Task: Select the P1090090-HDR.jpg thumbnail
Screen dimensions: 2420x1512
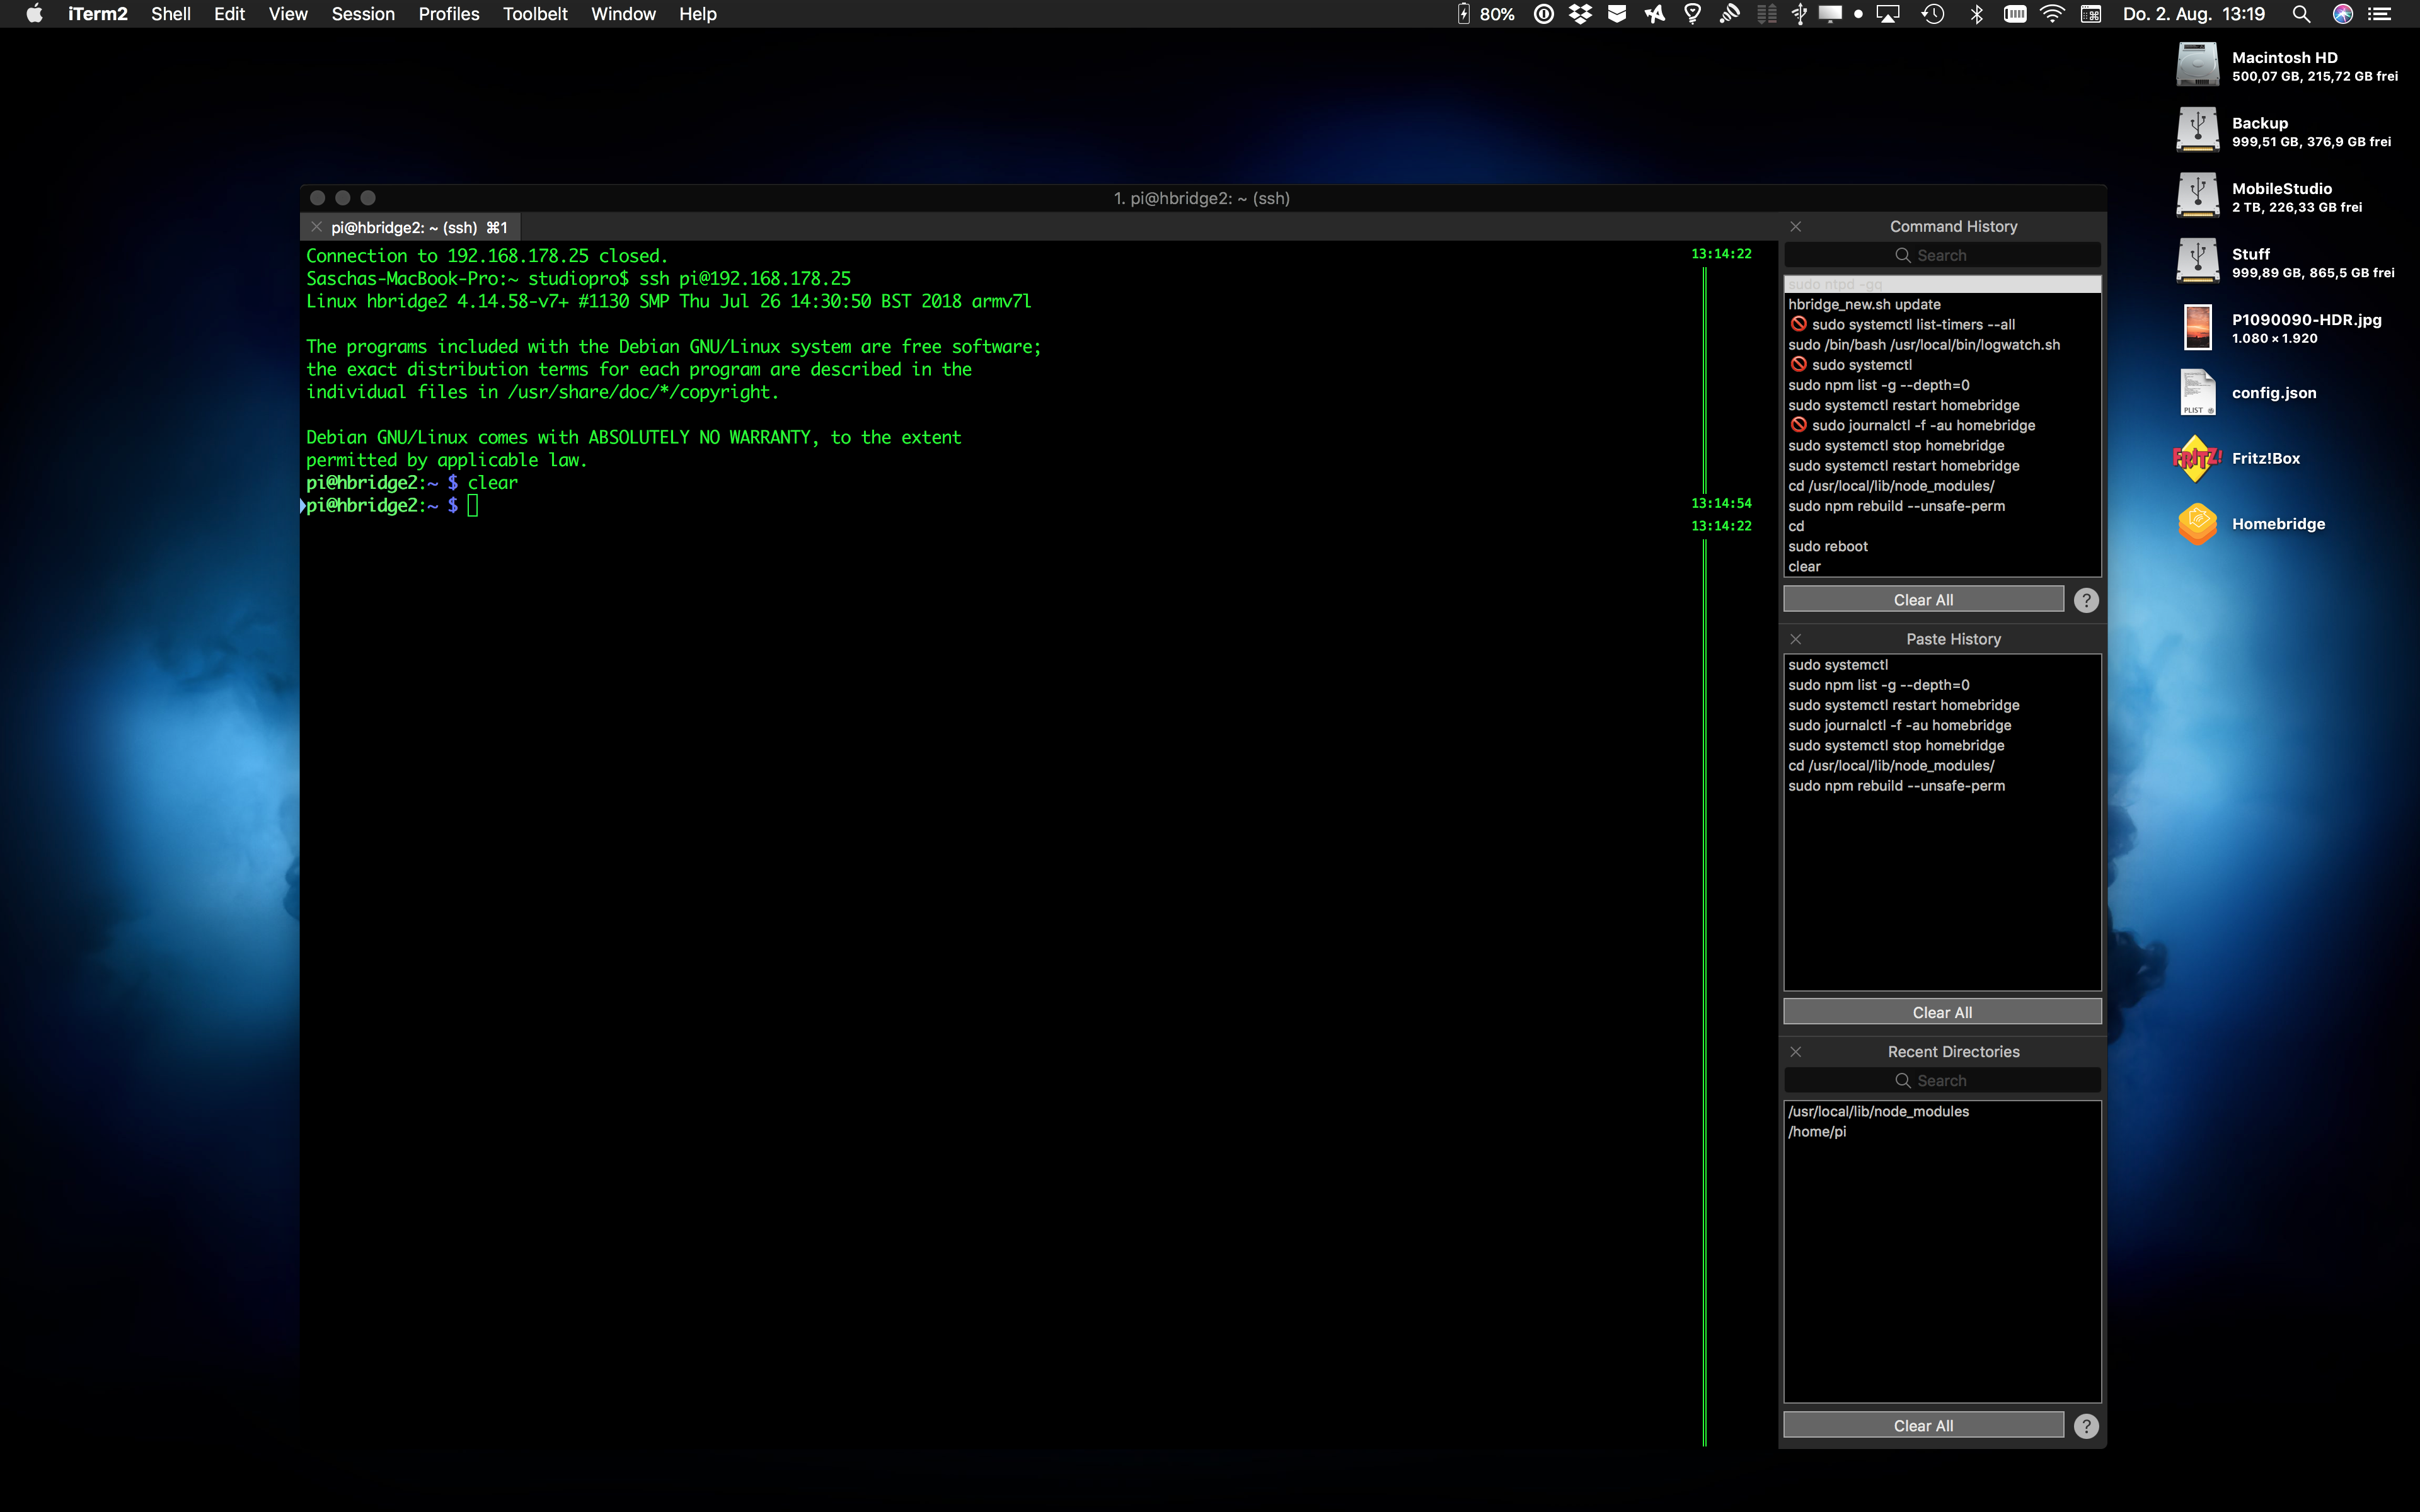Action: click(2197, 328)
